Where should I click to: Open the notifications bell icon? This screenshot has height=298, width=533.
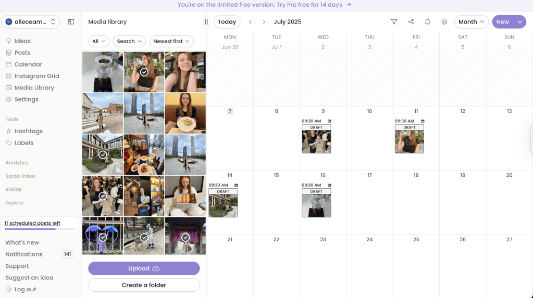click(428, 22)
